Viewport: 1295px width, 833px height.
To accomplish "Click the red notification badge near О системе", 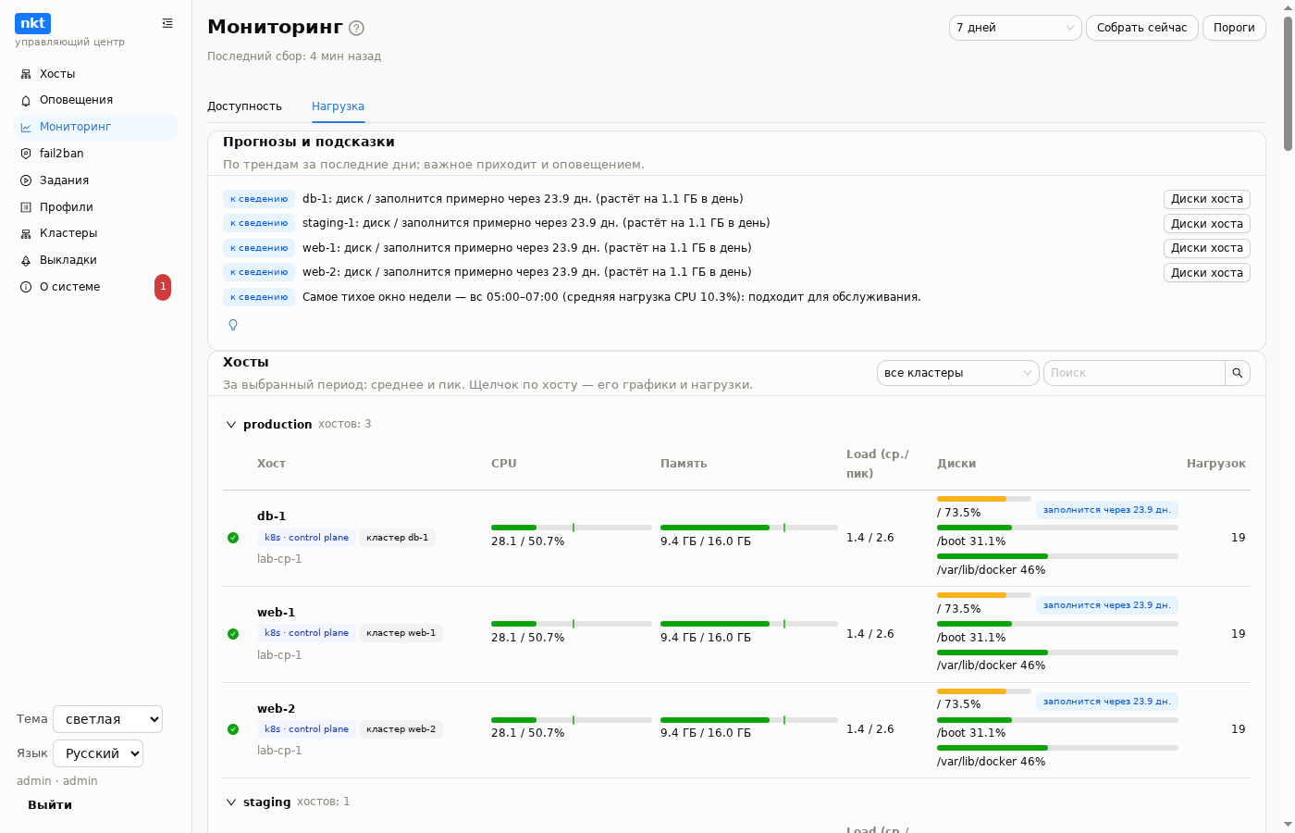I will click(163, 287).
